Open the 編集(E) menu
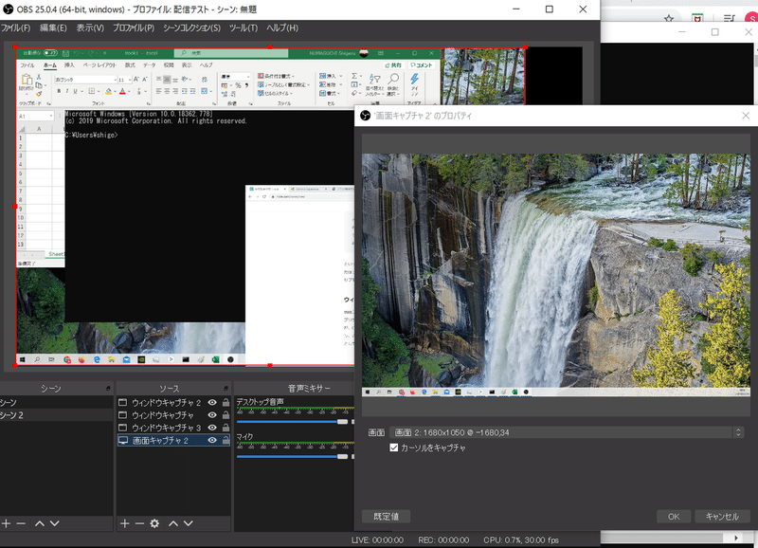 pos(53,28)
